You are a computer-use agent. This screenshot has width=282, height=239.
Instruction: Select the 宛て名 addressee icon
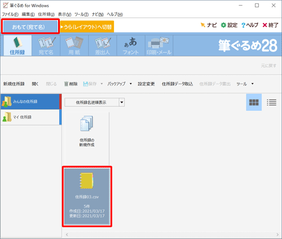pyautogui.click(x=46, y=46)
